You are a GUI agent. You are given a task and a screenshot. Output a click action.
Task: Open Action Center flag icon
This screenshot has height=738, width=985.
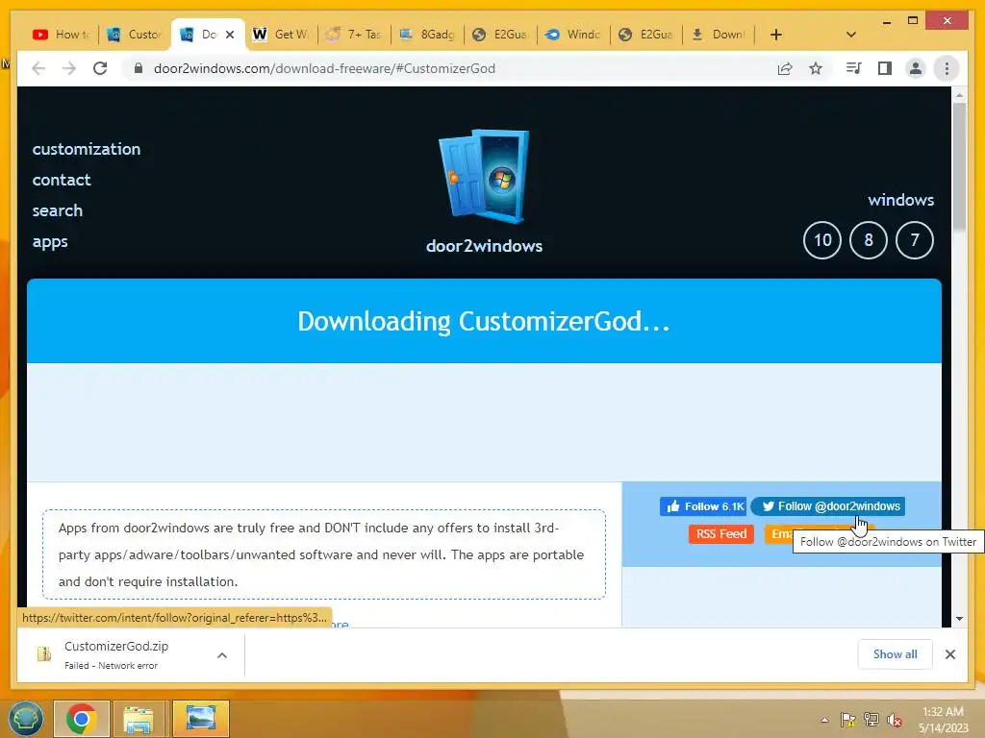click(x=847, y=720)
